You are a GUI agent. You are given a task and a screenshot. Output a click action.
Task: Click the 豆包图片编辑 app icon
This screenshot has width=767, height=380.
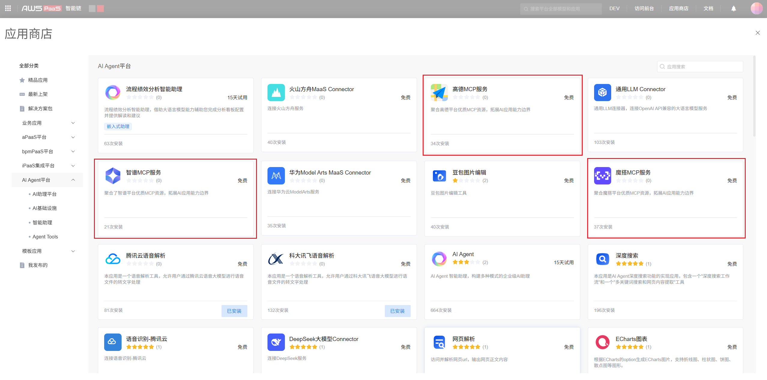pyautogui.click(x=439, y=176)
